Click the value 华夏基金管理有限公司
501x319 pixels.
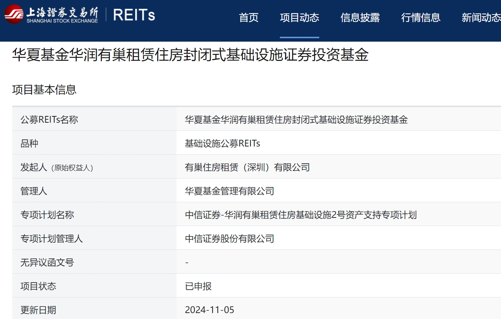tap(229, 191)
